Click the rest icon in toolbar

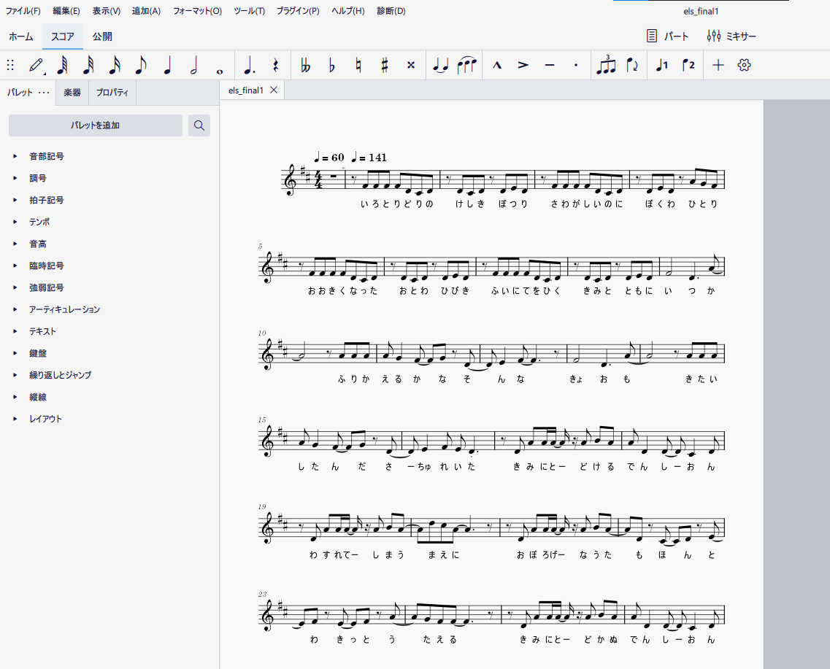[x=276, y=66]
